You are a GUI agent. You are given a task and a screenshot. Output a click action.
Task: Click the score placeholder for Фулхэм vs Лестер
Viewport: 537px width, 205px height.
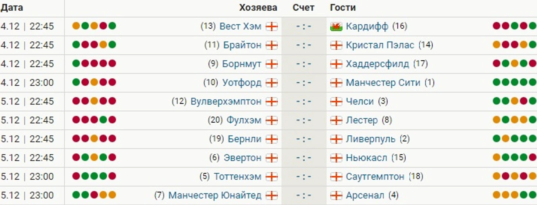tap(304, 120)
